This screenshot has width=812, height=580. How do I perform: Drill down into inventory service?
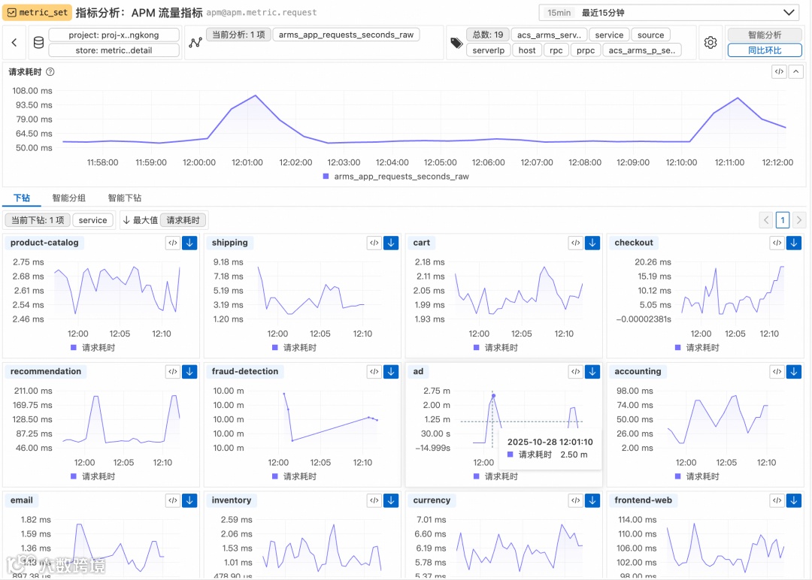391,500
